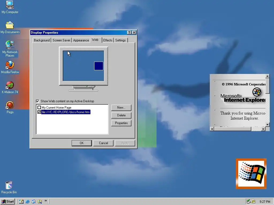Uncheck Show Web content on my Active Desktop
Image resolution: width=274 pixels, height=205 pixels.
(x=37, y=101)
